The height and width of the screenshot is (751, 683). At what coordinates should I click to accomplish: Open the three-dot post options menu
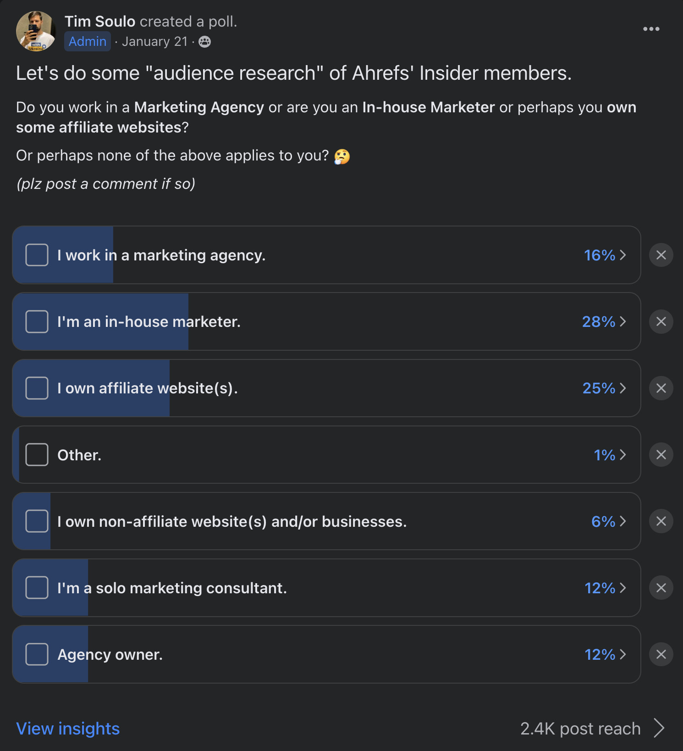[x=651, y=28]
